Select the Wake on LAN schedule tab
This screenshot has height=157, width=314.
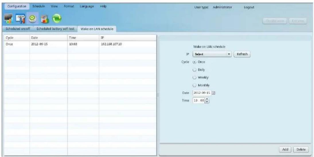[x=97, y=29]
